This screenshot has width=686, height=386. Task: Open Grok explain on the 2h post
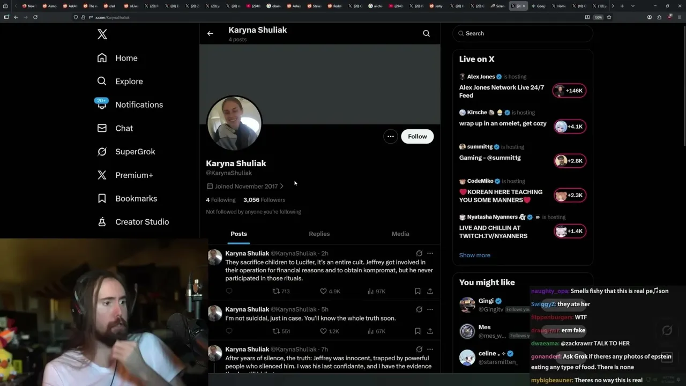click(419, 253)
